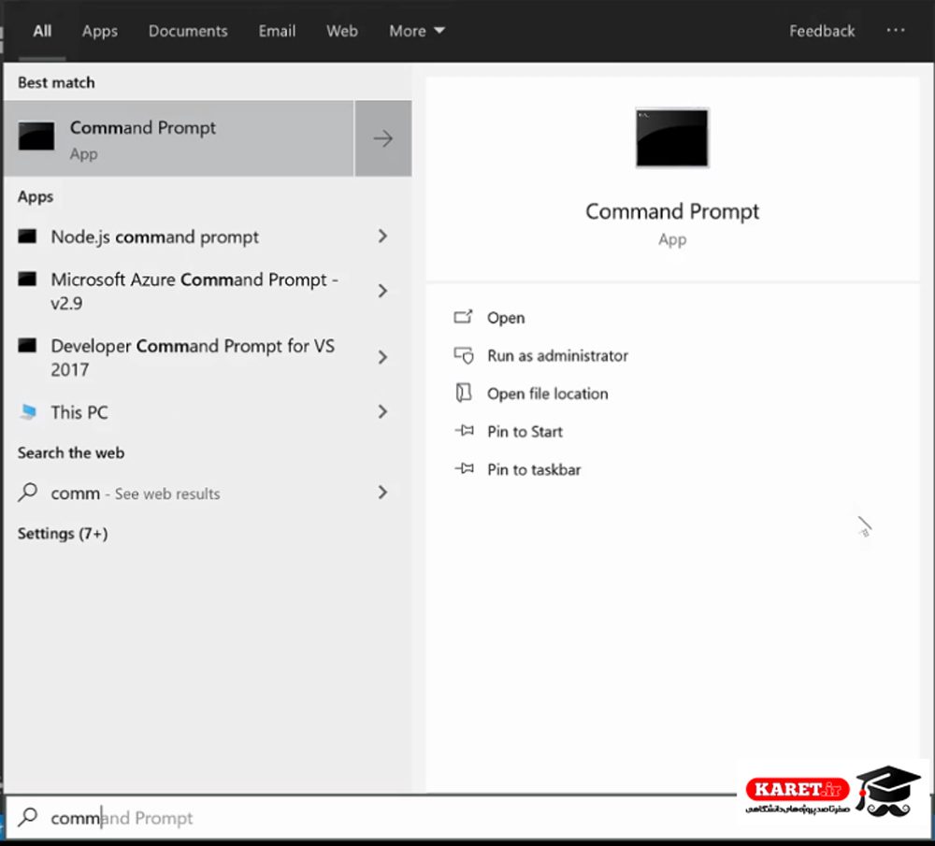Screen dimensions: 935x846
Task: Select the Command Prompt best match text
Action: (143, 127)
